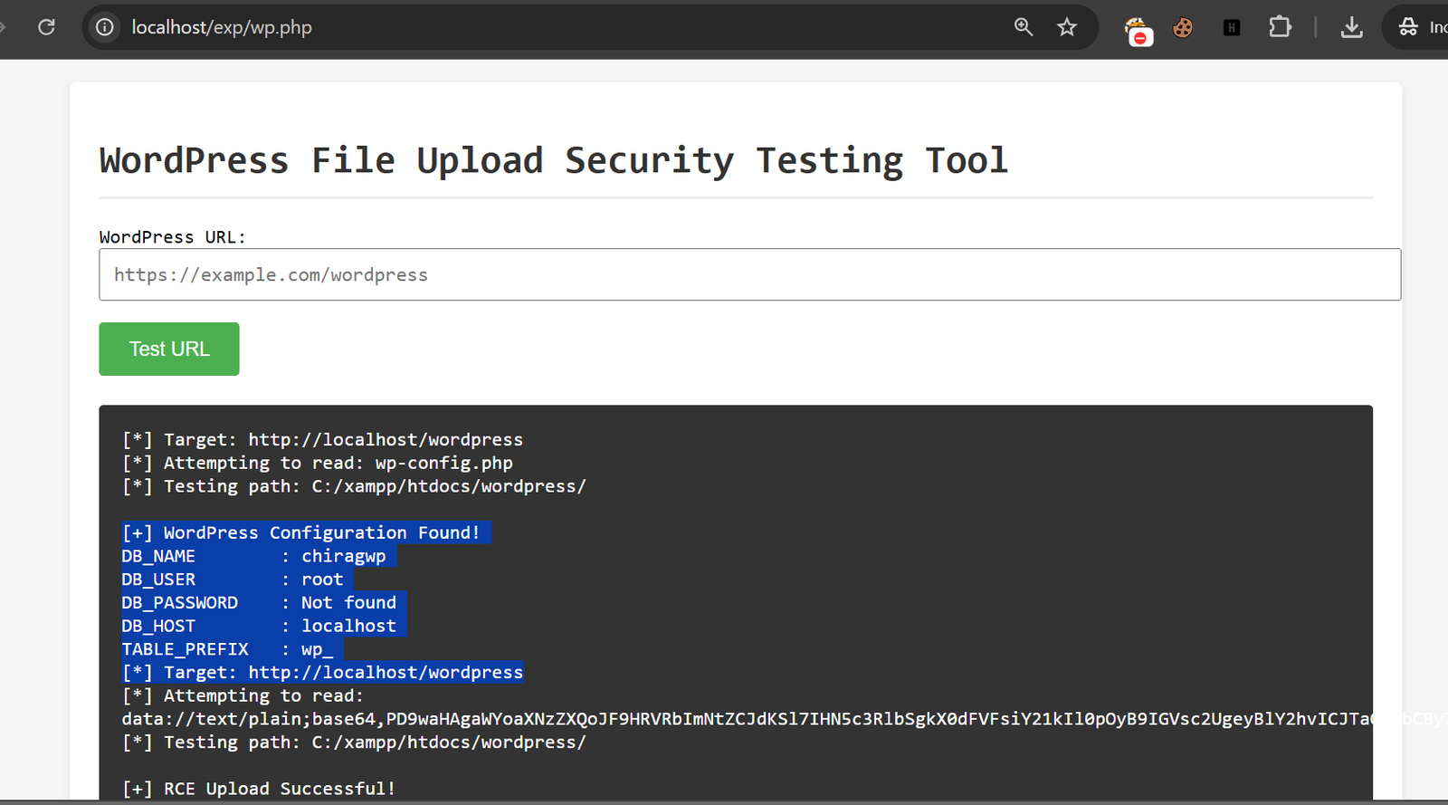The width and height of the screenshot is (1448, 805).
Task: Click the 'Not found' password value
Action: 348,603
